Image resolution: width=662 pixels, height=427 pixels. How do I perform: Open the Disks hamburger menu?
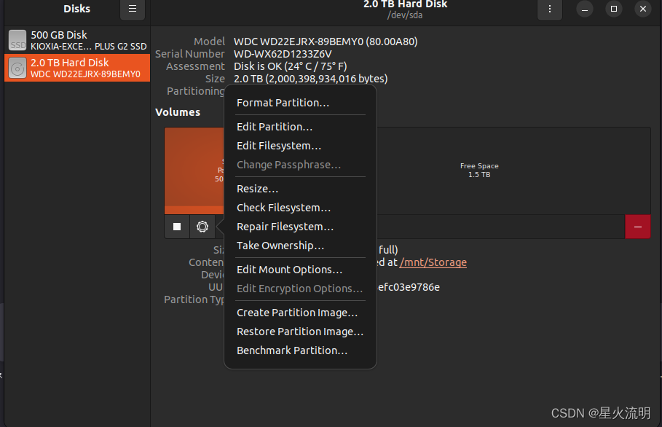(132, 9)
